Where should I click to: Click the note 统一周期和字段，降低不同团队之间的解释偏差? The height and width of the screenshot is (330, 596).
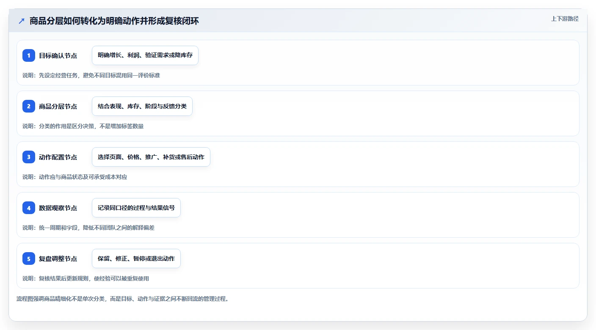coord(97,228)
